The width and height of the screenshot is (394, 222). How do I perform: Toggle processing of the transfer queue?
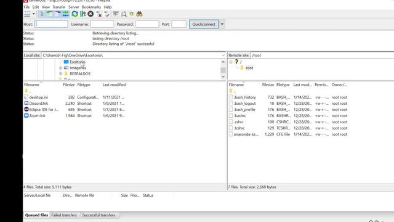tap(82, 14)
